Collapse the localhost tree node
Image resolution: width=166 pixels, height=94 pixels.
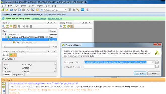point(3,34)
